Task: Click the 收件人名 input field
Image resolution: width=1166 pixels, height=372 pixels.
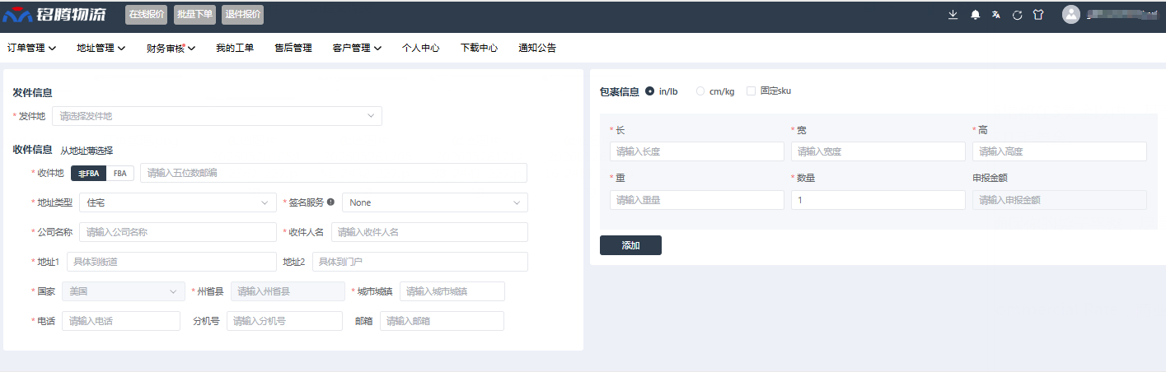Action: [x=429, y=232]
